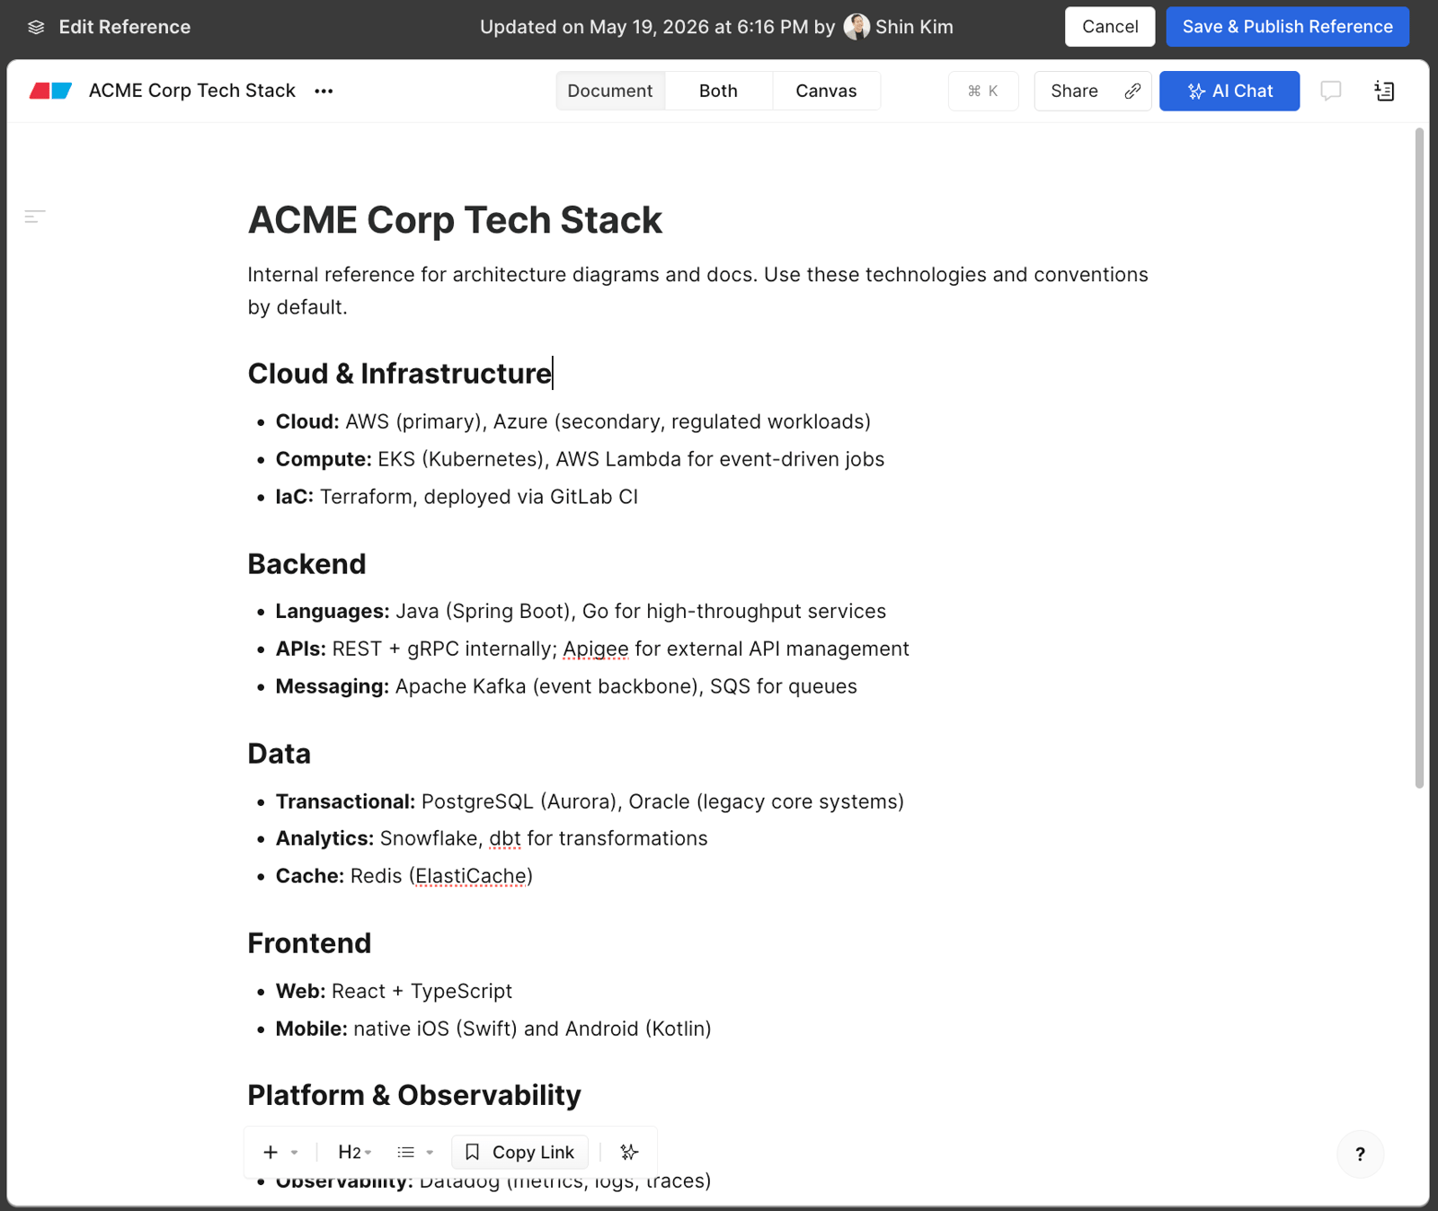This screenshot has height=1211, width=1438.
Task: Switch to Document view mode
Action: 610,91
